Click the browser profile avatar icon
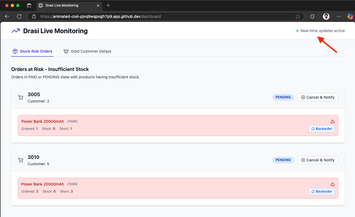 click(326, 16)
